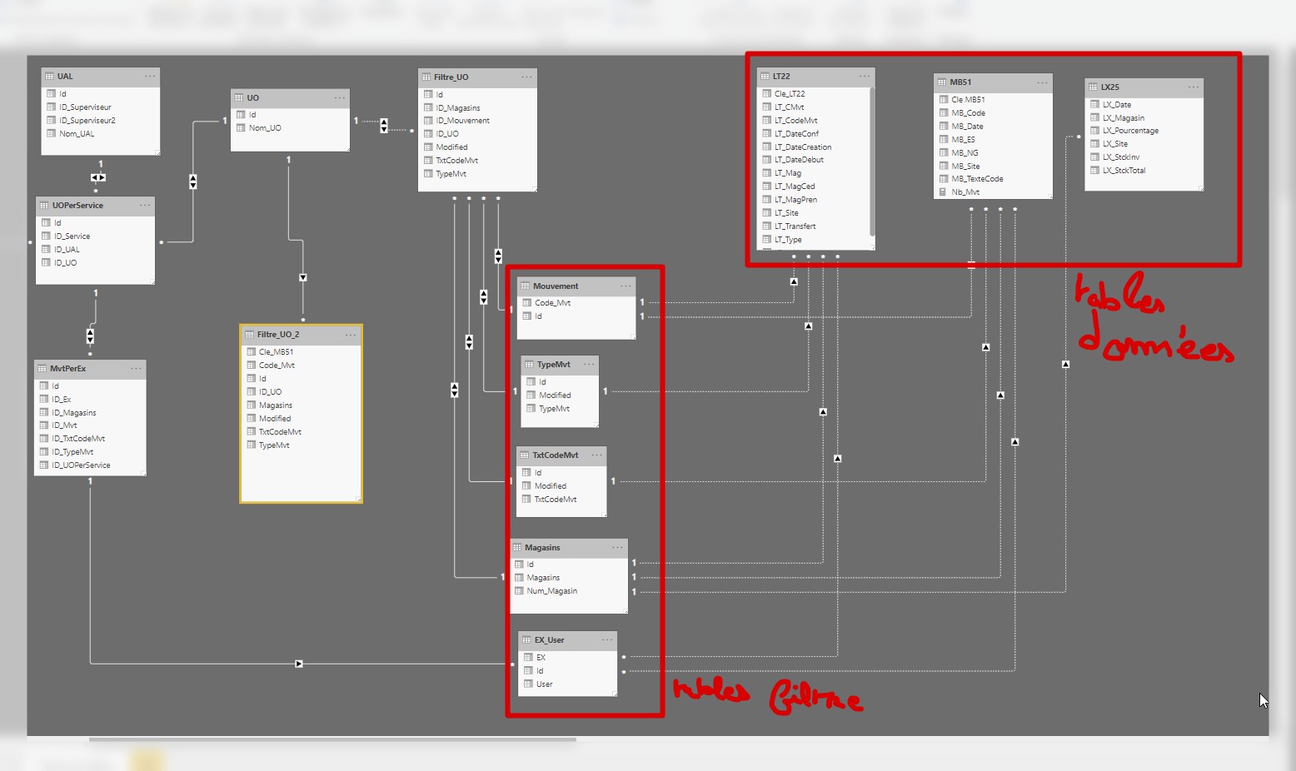Image resolution: width=1296 pixels, height=771 pixels.
Task: Open more options for UAL table
Action: click(x=150, y=76)
